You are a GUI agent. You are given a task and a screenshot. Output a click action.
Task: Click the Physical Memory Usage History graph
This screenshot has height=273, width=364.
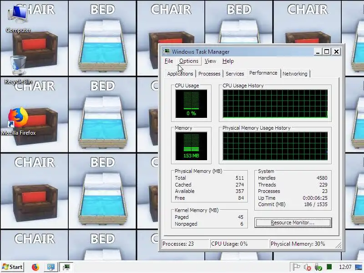tap(275, 146)
